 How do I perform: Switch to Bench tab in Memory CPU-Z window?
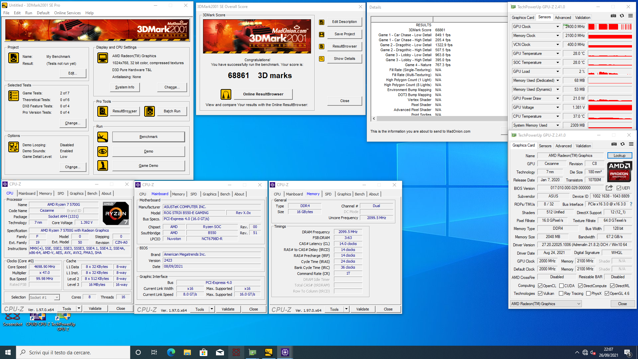pyautogui.click(x=360, y=194)
